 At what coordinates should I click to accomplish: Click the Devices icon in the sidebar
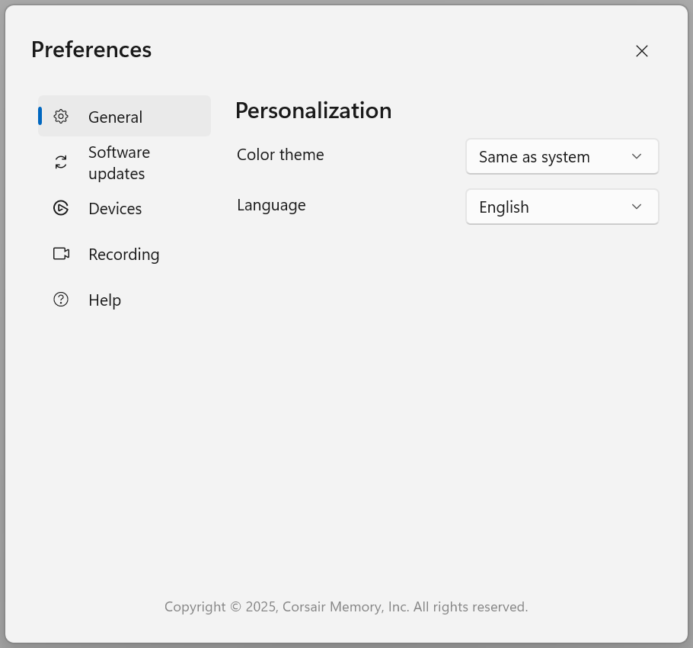tap(61, 208)
